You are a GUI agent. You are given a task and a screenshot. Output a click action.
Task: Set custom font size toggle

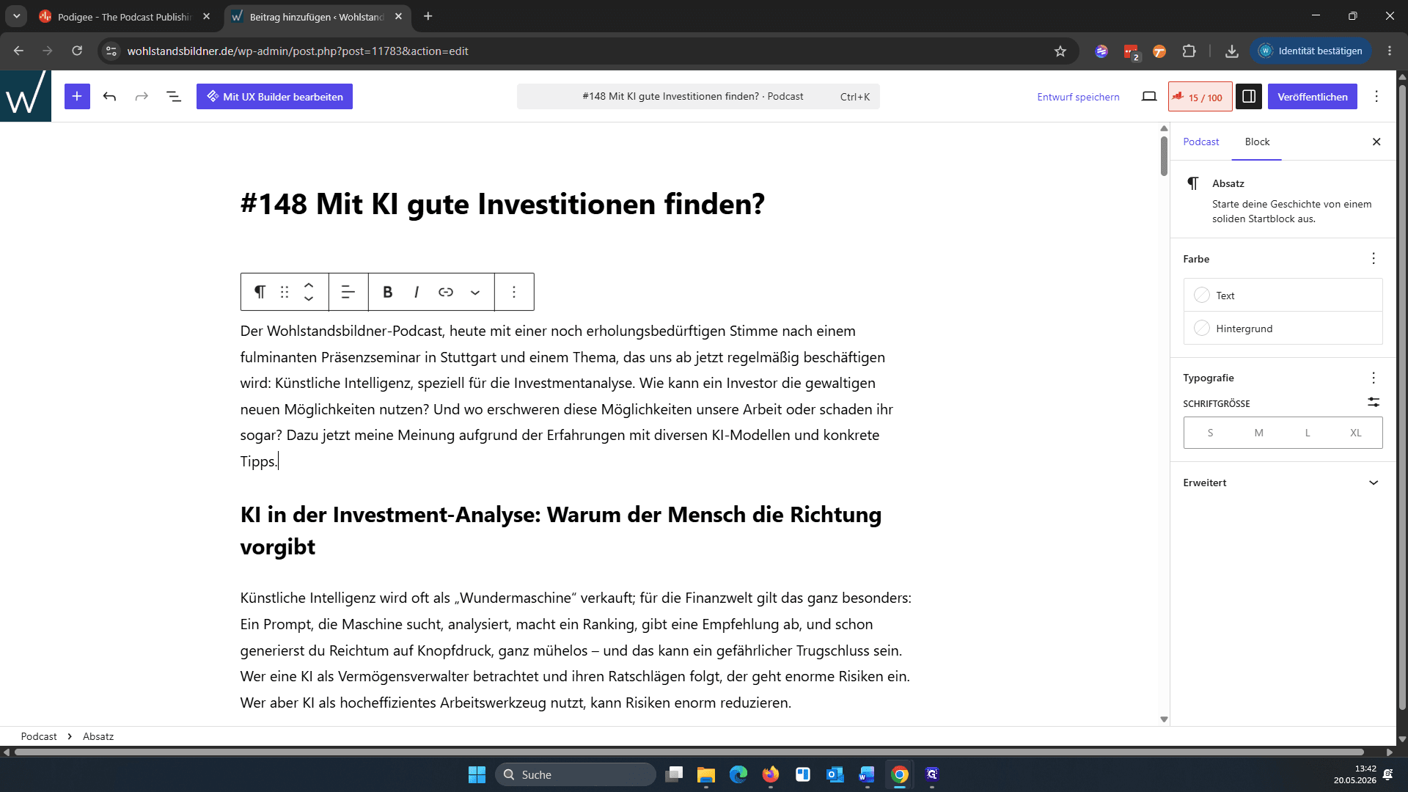coord(1374,403)
